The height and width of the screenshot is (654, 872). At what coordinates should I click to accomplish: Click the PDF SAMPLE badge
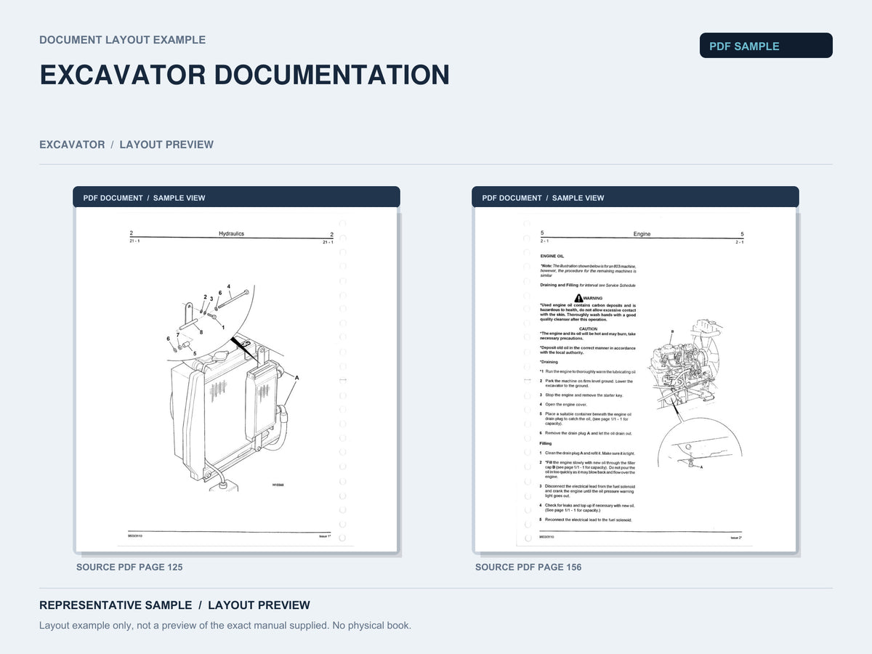pyautogui.click(x=766, y=45)
